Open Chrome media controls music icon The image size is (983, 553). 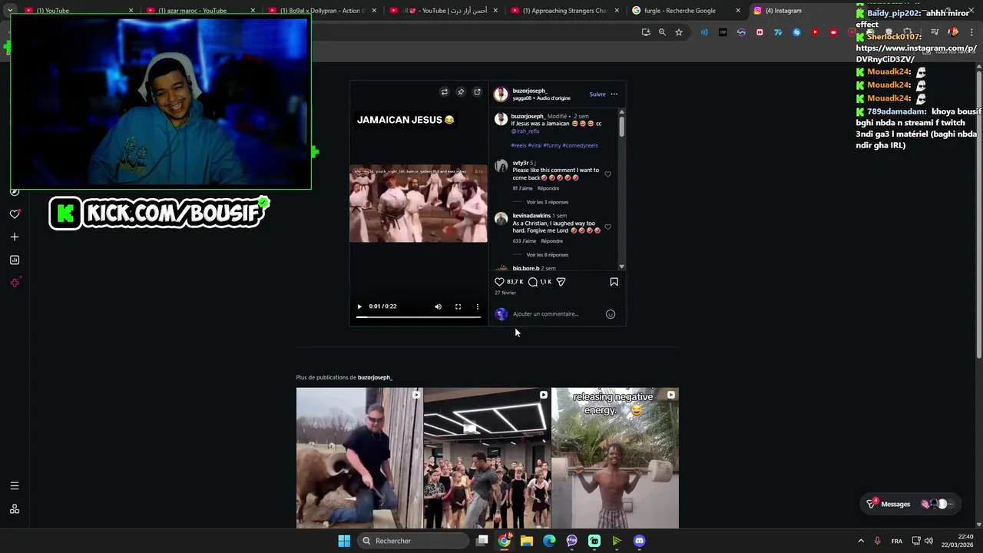click(x=934, y=32)
